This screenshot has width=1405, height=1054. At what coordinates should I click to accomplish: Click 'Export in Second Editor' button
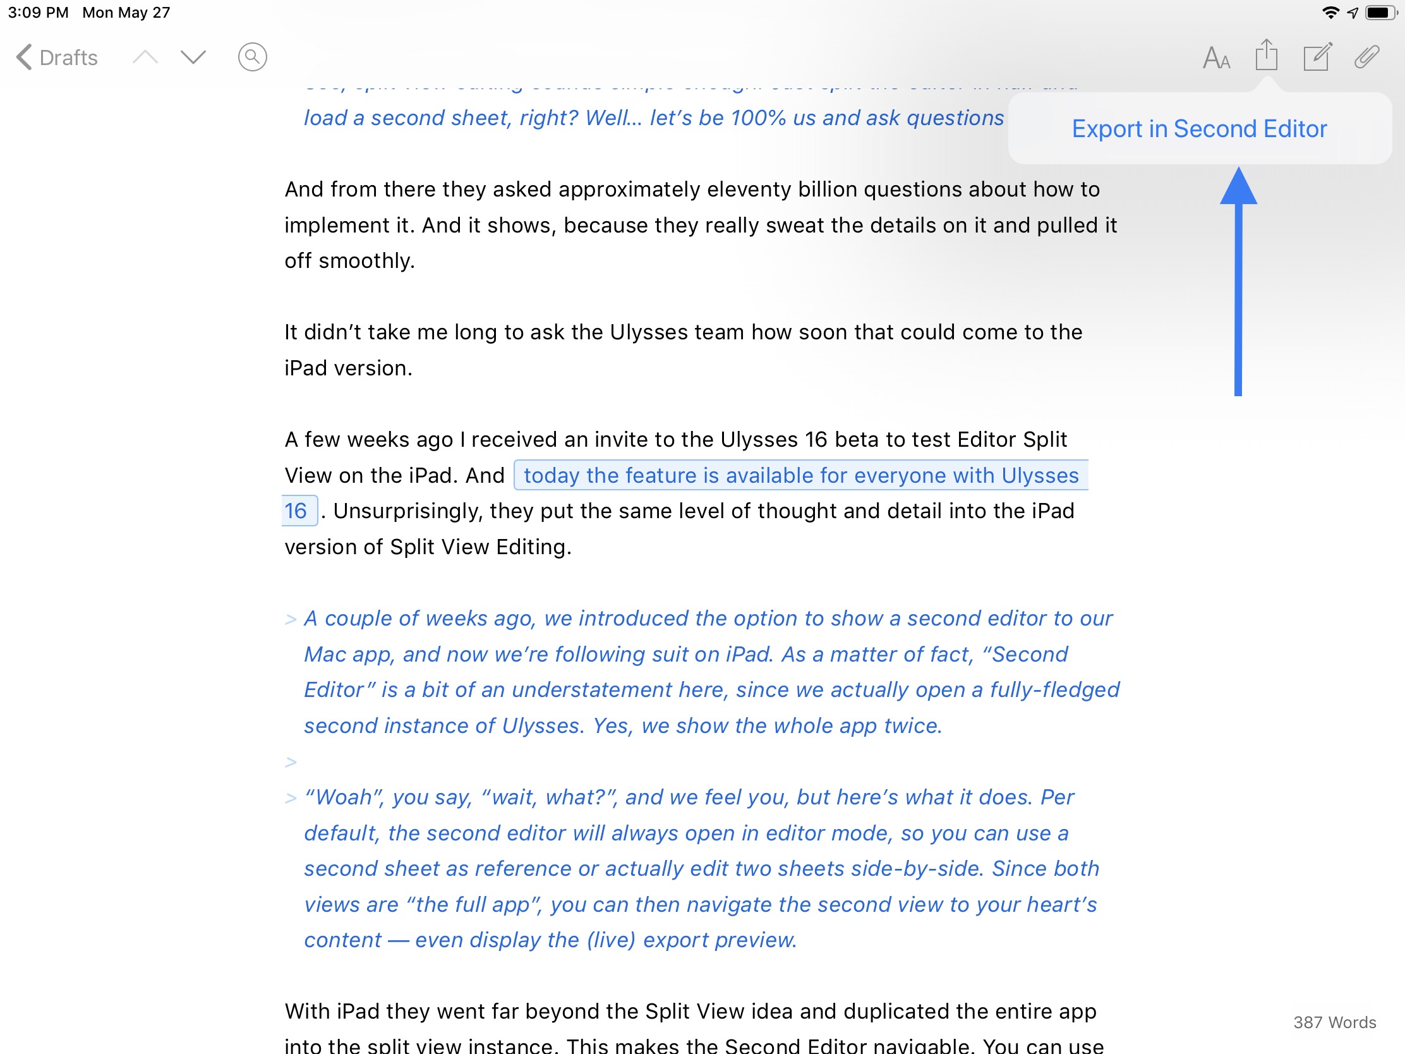[1199, 128]
